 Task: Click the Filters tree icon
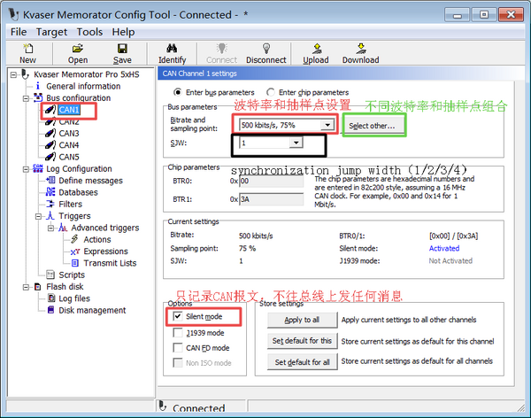(x=50, y=204)
